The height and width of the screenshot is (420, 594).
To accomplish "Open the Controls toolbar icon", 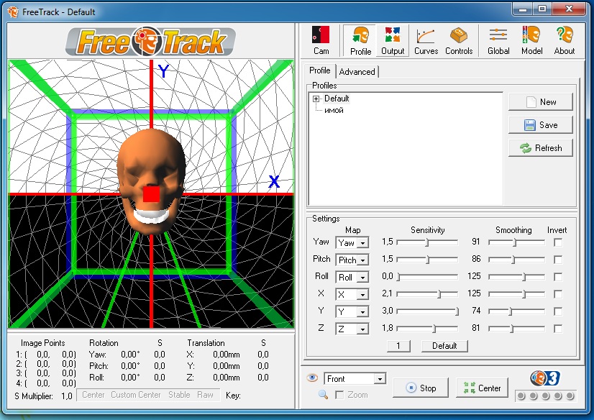I will coord(459,40).
